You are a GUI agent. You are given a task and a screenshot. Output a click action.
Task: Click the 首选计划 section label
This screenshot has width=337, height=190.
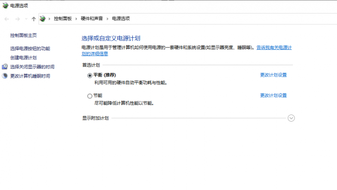click(x=91, y=65)
